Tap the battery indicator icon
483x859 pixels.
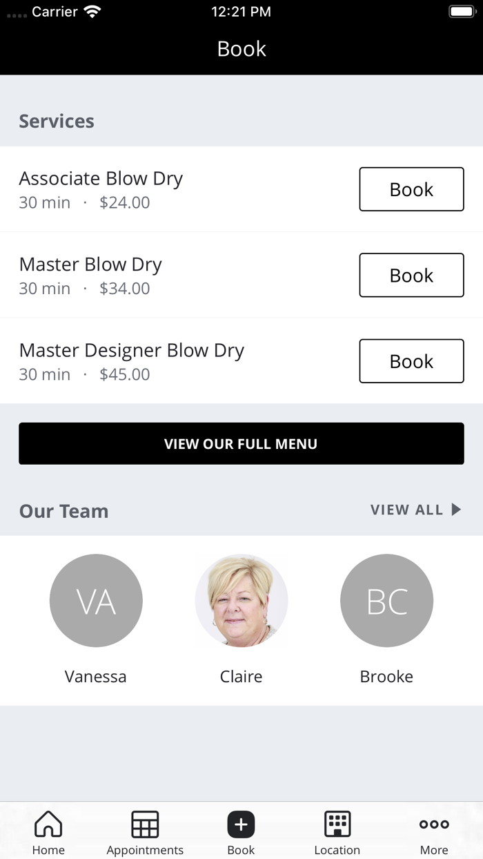[460, 10]
